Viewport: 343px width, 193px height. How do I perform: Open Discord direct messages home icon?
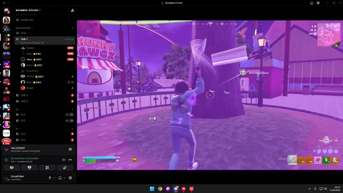click(x=7, y=10)
